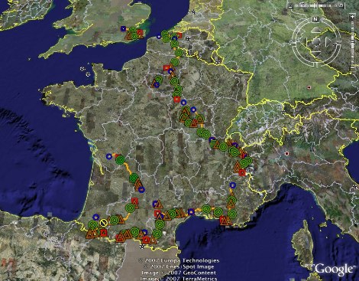
Task: Zoom in with the plus button
Action: pyautogui.click(x=352, y=17)
